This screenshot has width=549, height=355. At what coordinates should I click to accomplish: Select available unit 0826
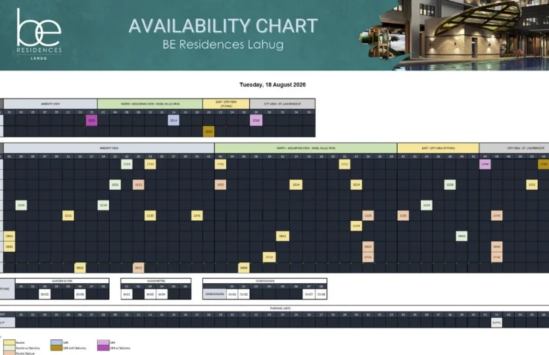click(x=368, y=247)
